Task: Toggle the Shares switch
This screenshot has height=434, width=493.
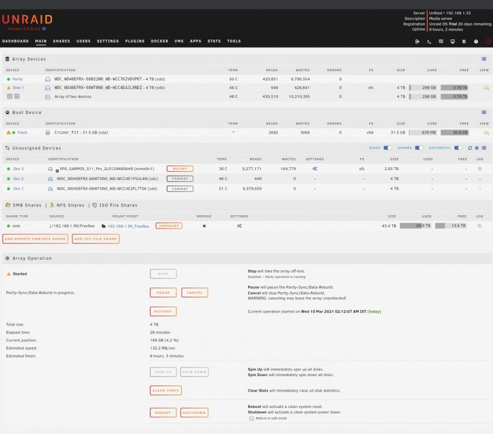Action: click(x=419, y=148)
